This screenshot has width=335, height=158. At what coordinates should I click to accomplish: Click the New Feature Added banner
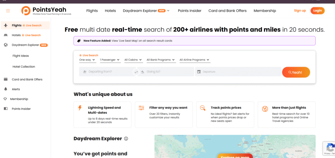point(194,41)
